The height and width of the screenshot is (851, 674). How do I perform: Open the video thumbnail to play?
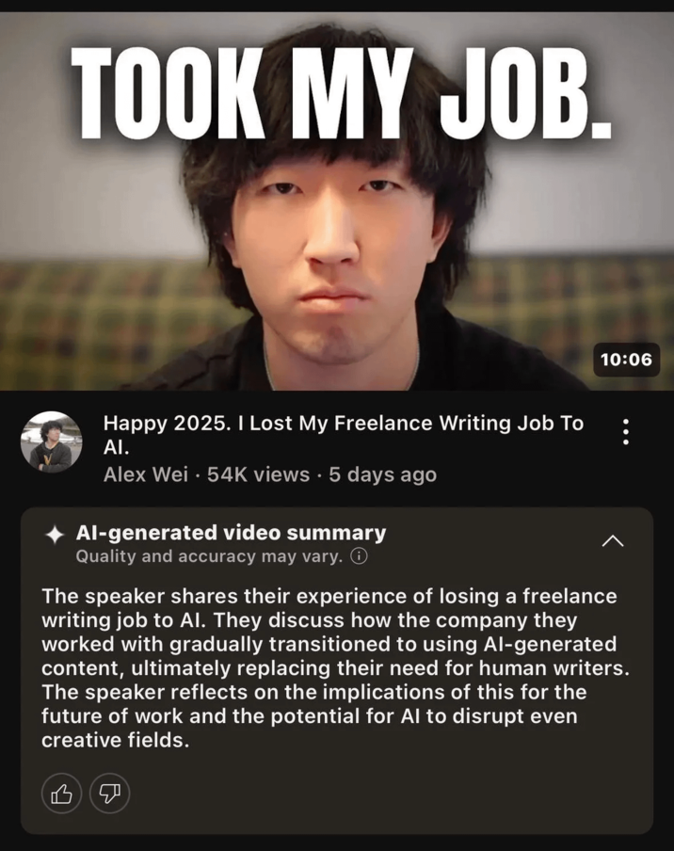[337, 201]
